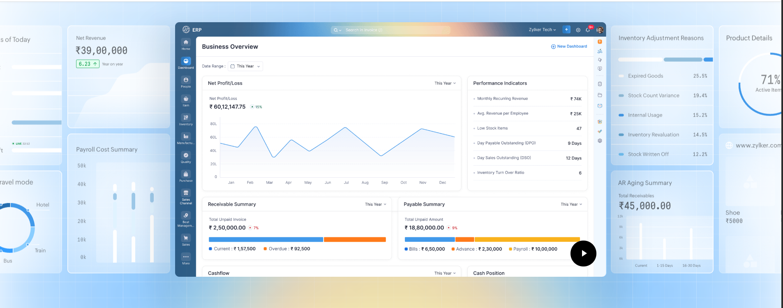Click ₹45,000.00 in AR Aging Summary card
The width and height of the screenshot is (783, 308).
644,206
